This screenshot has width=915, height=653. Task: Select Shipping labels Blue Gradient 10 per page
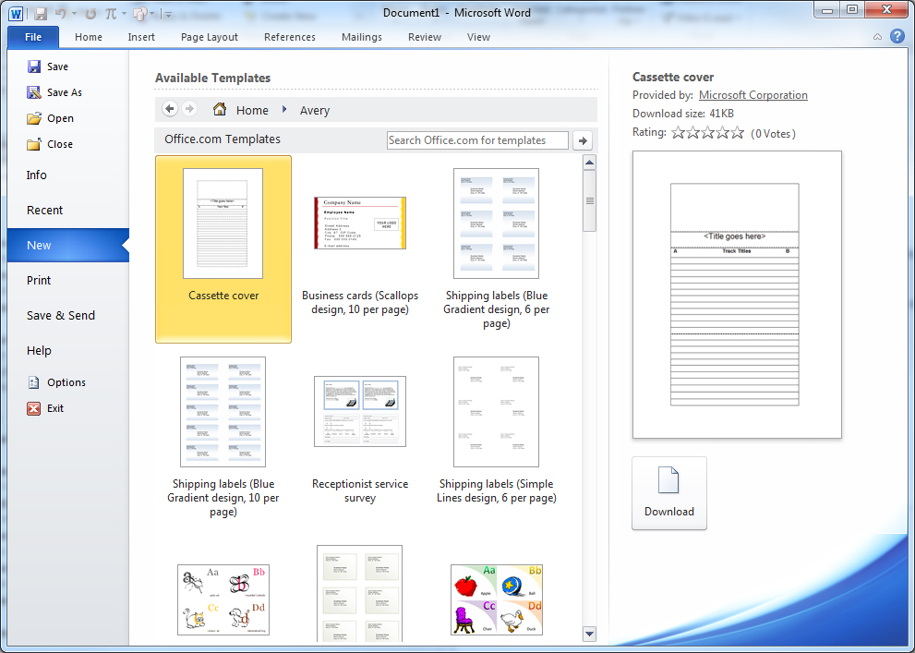pos(223,438)
